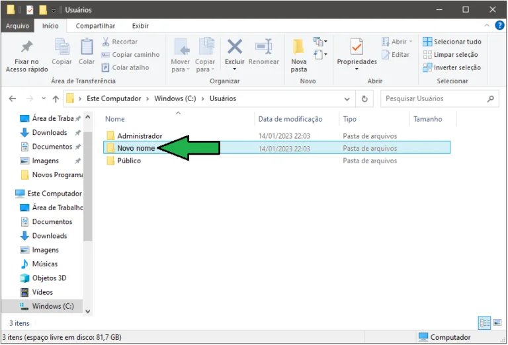
Task: Go up one folder level
Action: (56, 98)
